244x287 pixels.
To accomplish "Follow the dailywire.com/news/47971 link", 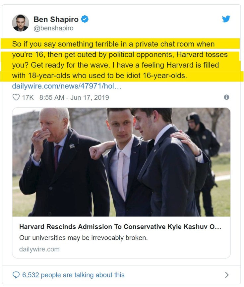I will 67,86.
